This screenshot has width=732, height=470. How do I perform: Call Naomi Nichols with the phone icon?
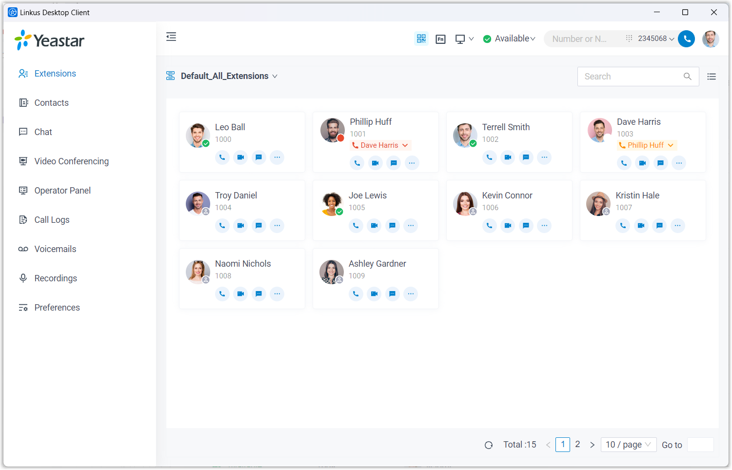(x=222, y=294)
